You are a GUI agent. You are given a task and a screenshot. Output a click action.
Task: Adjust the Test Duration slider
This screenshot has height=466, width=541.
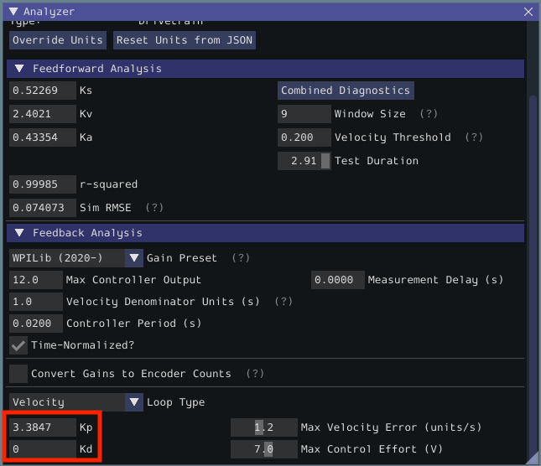(304, 161)
